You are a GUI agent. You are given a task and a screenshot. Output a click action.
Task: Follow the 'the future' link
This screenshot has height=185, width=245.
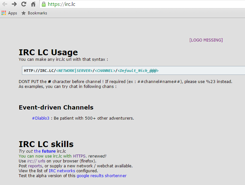coord(45,151)
